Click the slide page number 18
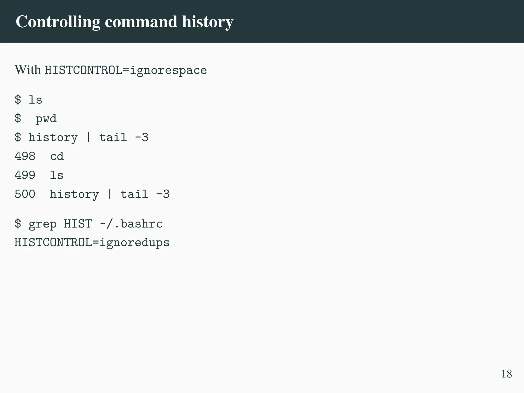 [506, 374]
